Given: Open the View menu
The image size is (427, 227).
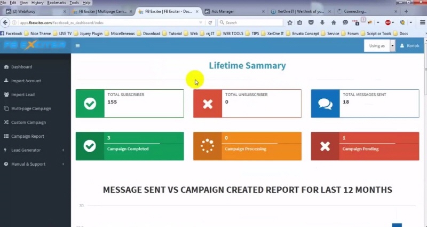Looking at the screenshot, I should click(x=23, y=3).
